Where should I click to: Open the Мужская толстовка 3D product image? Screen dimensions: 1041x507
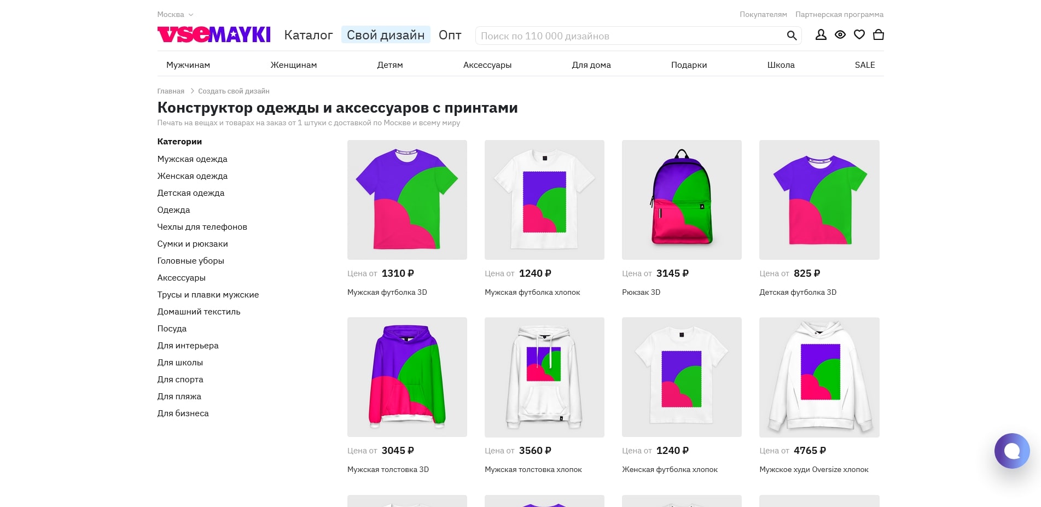[x=407, y=377]
